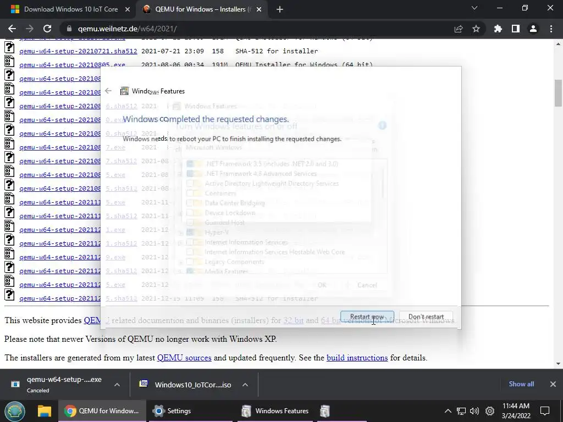Click the unlabeled taskbar icon after Windows Features
563x422 pixels.
pos(325,411)
